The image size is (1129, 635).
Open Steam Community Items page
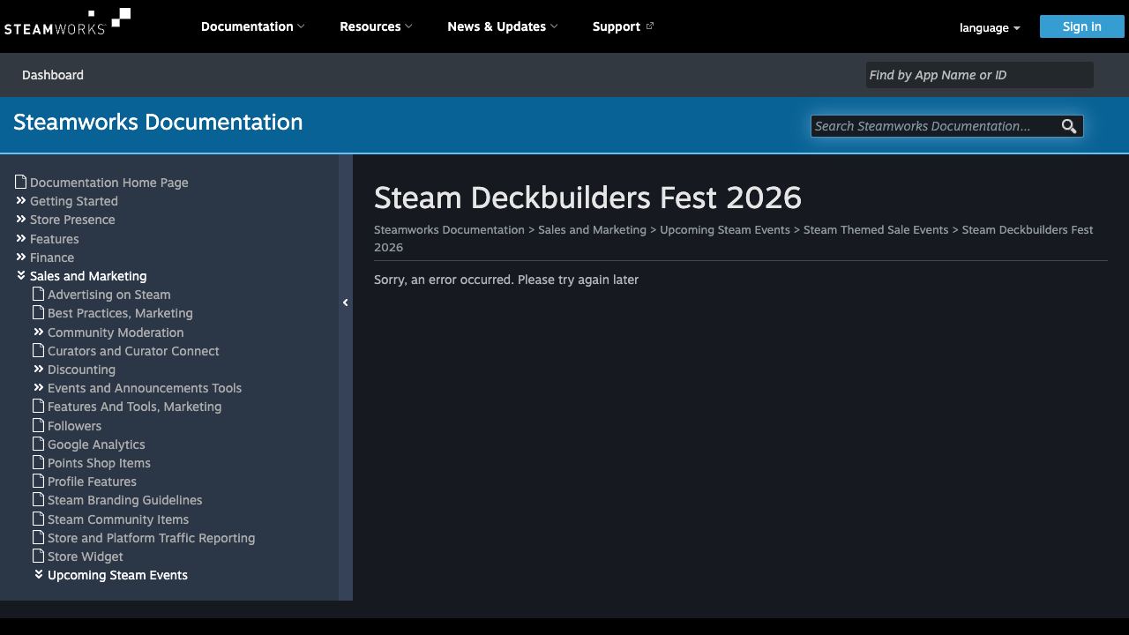(x=118, y=519)
